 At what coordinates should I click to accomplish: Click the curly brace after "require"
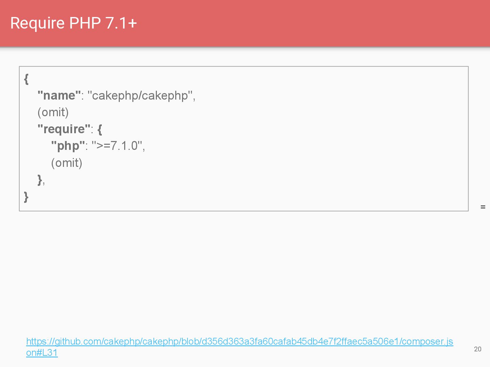(100, 129)
